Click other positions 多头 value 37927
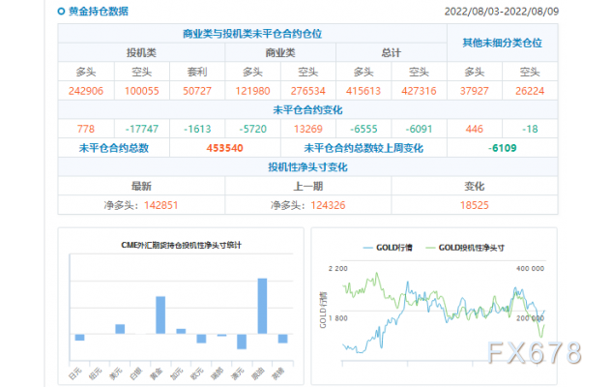611x387 pixels. coord(475,91)
